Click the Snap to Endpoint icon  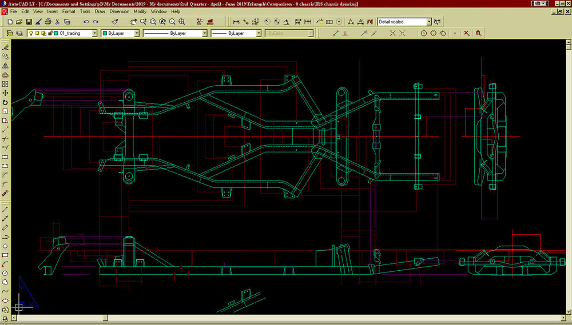pyautogui.click(x=336, y=33)
